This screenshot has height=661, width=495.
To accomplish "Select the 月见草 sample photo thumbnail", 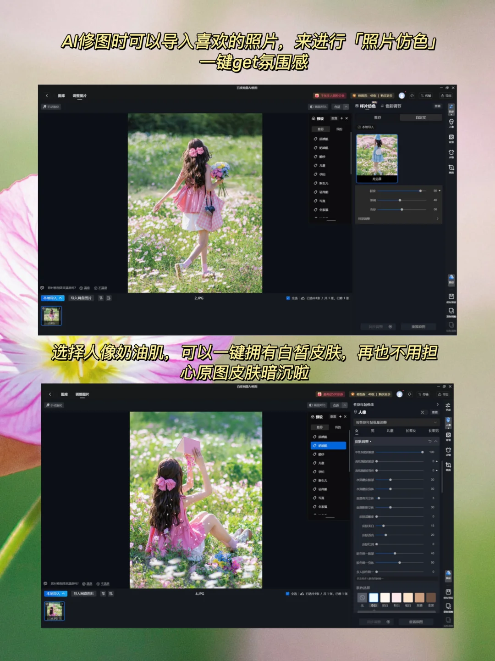I will point(377,158).
